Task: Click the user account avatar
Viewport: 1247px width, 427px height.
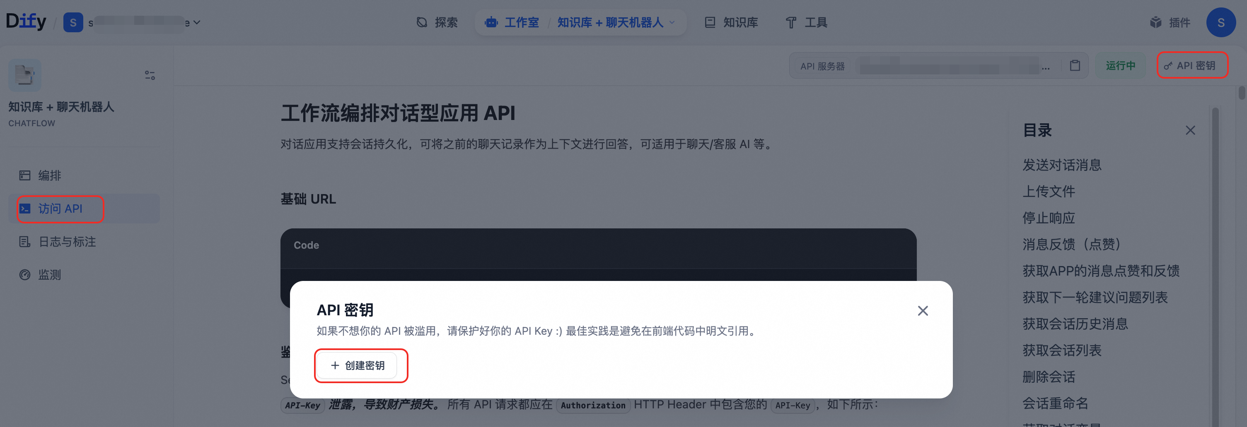Action: tap(1220, 22)
